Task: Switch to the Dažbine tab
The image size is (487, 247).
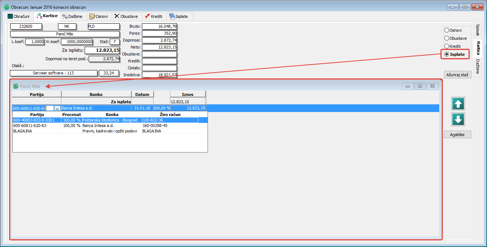Action: [72, 16]
